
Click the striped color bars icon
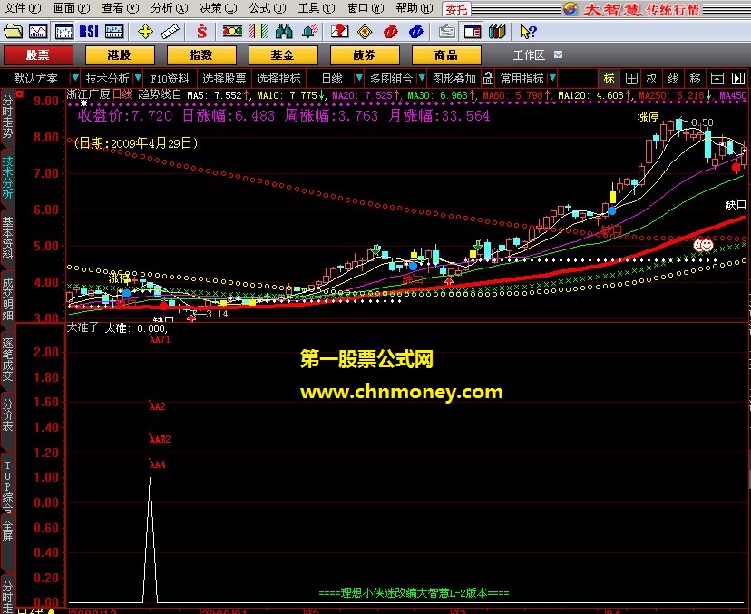click(258, 32)
